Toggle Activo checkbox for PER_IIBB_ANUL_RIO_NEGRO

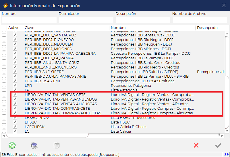coord(15,67)
